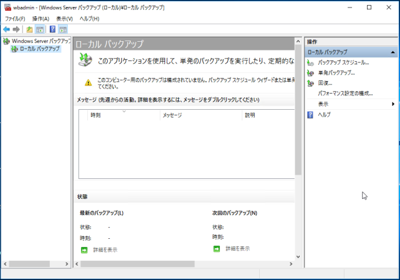This screenshot has height=280, width=400.
Task: Click the warning message about unconfigured backup
Action: point(196,83)
